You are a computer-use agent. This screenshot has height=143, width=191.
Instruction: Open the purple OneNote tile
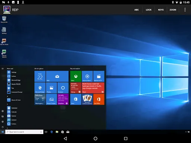63,99
